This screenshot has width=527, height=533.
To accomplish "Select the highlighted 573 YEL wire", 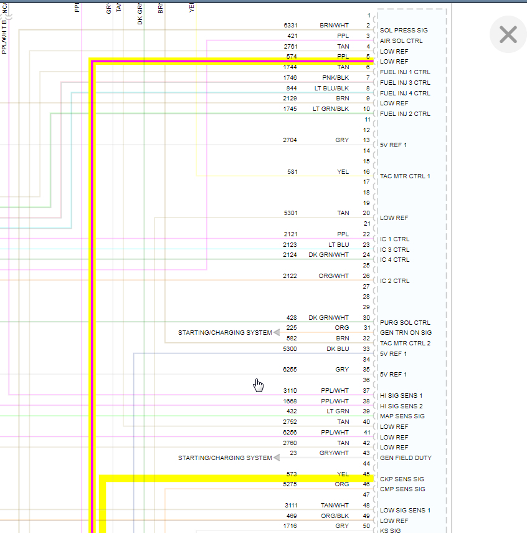I will [238, 478].
